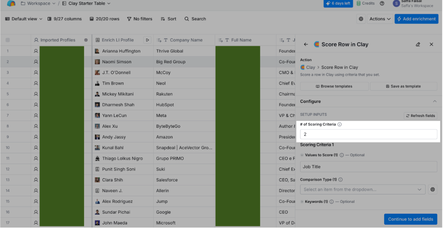Select the Naveen J. cell
The height and width of the screenshot is (231, 443).
123,191
